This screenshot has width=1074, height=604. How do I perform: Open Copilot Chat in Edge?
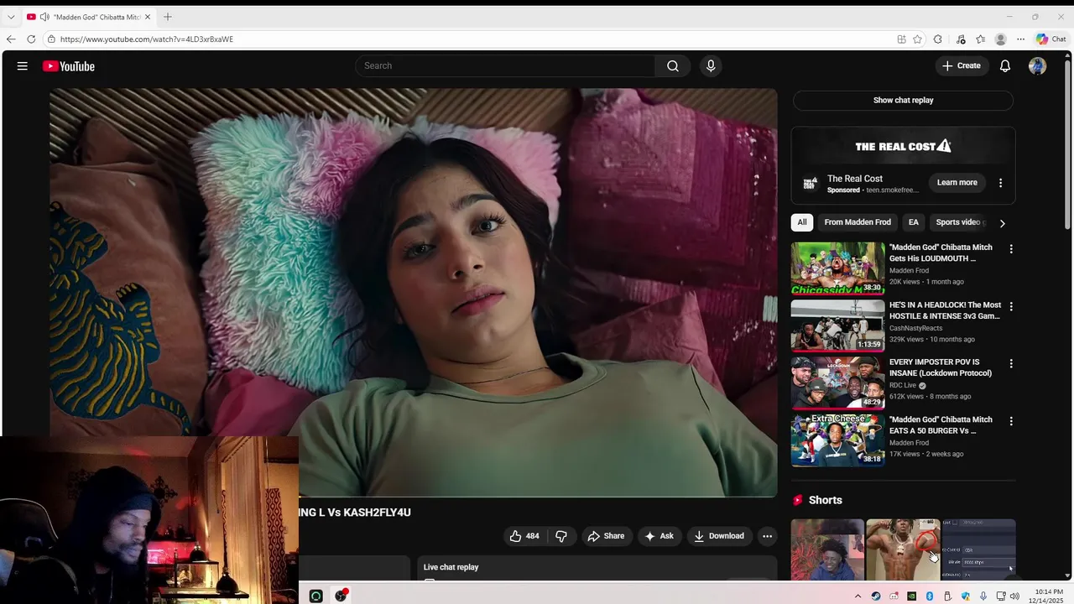[1051, 39]
